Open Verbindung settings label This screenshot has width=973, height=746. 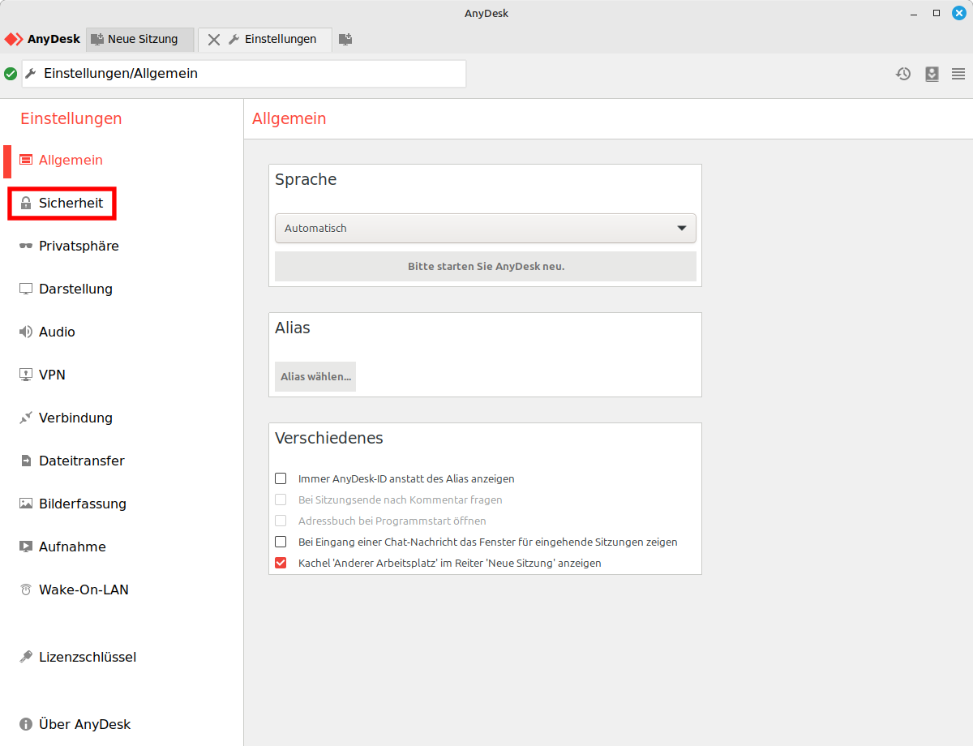pyautogui.click(x=75, y=418)
